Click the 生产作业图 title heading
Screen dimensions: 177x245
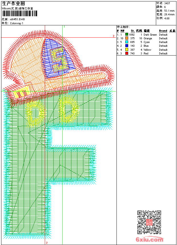[13, 3]
